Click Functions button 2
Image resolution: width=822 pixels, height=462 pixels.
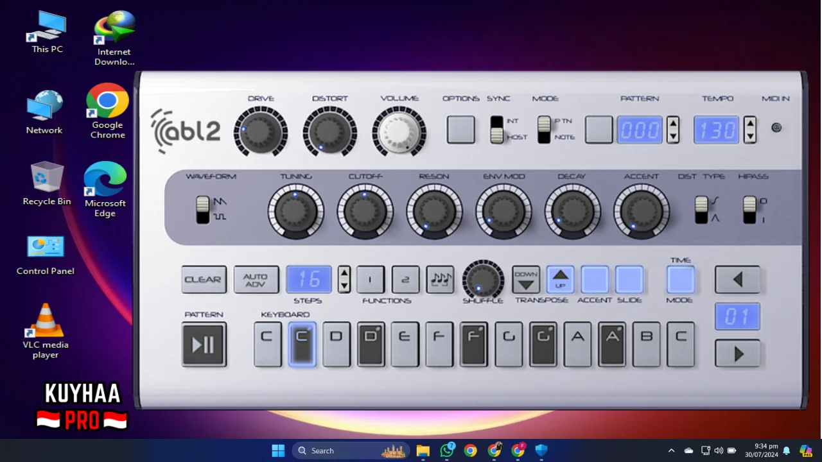pyautogui.click(x=405, y=280)
